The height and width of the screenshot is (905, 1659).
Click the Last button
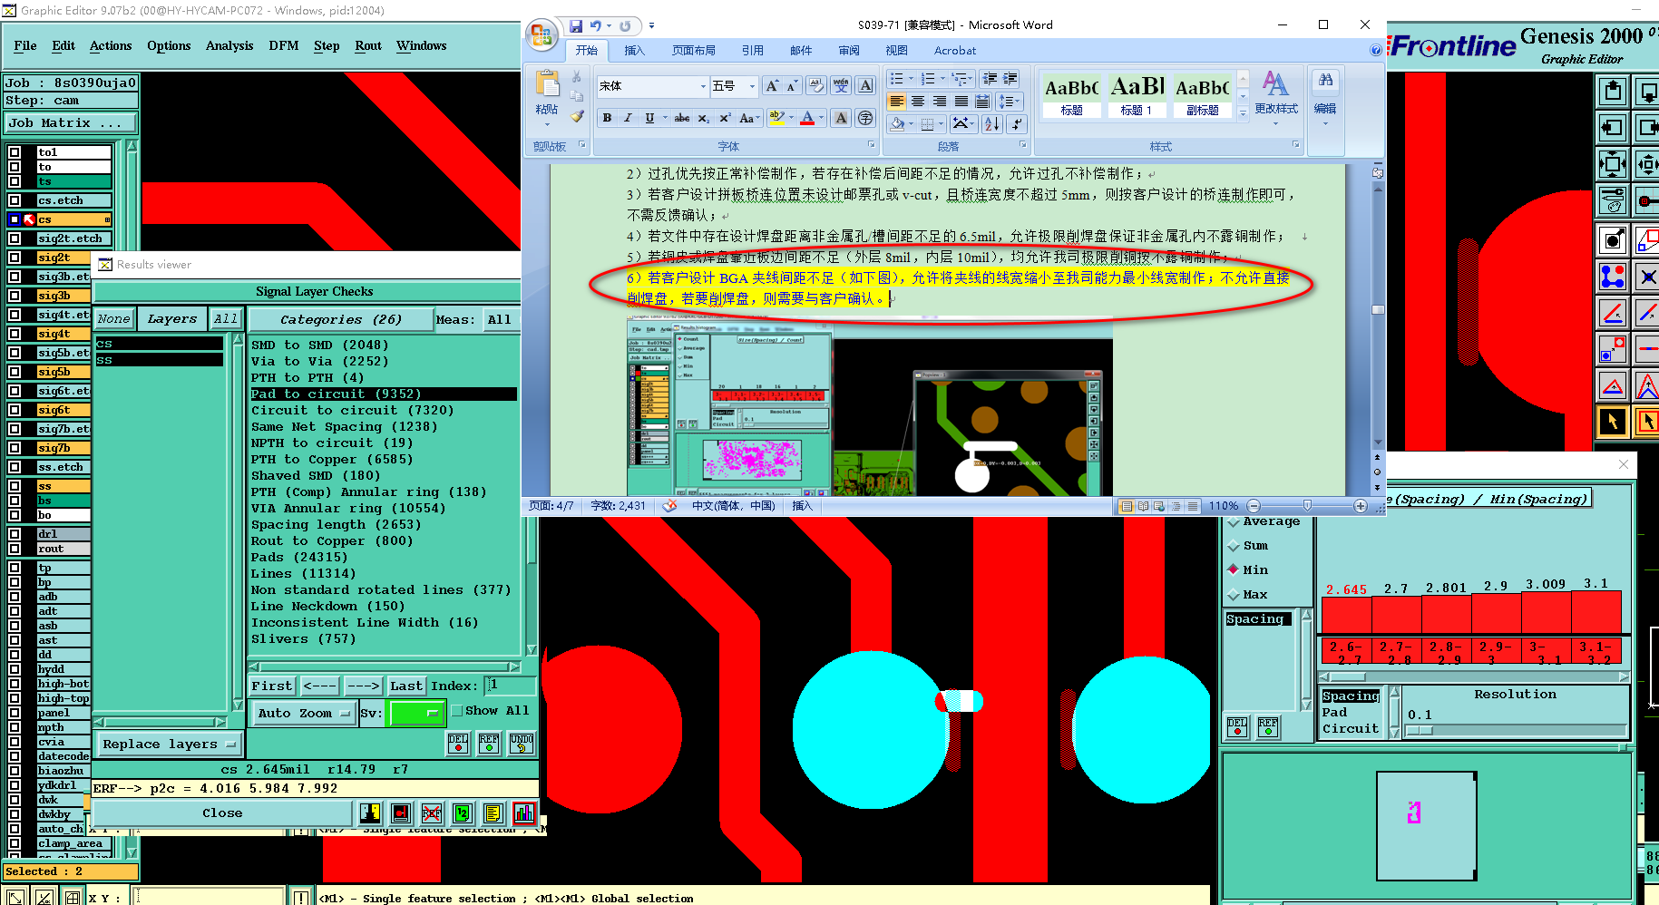(406, 686)
